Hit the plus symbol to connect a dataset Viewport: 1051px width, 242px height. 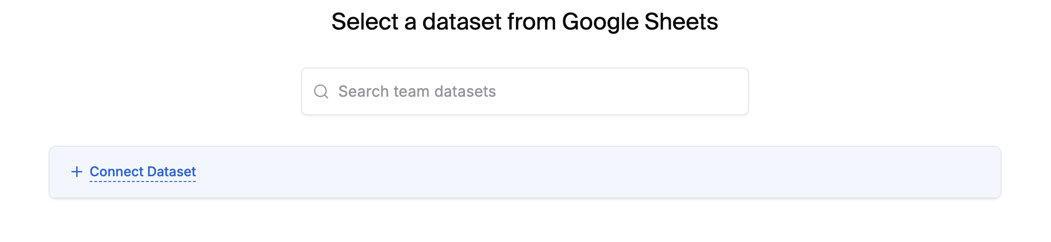click(77, 171)
